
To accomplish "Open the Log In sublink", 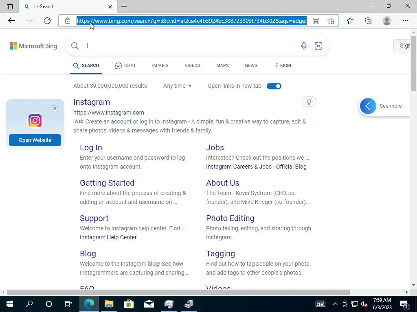I will coord(91,147).
